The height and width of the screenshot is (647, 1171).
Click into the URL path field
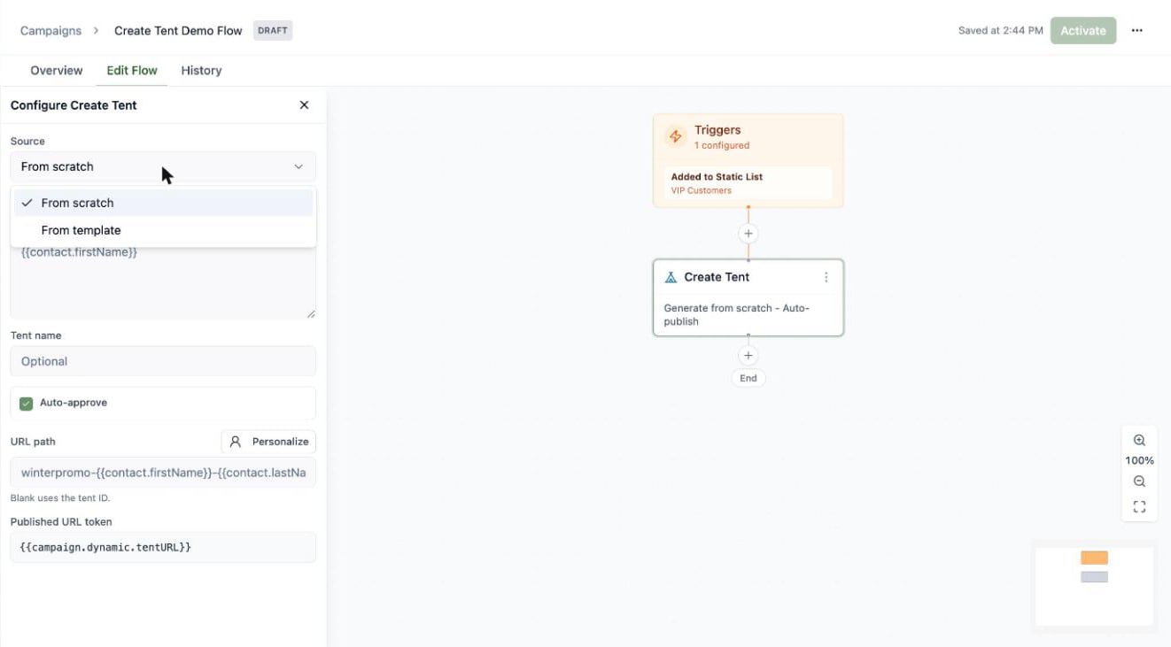(163, 473)
